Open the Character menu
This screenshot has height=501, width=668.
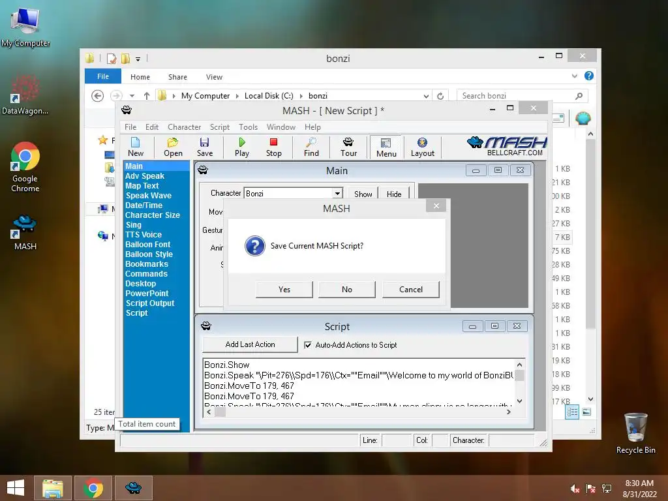tap(184, 127)
